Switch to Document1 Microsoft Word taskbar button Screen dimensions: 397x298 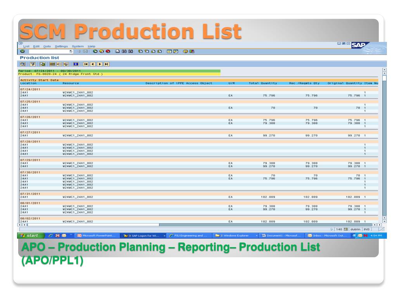[281, 236]
